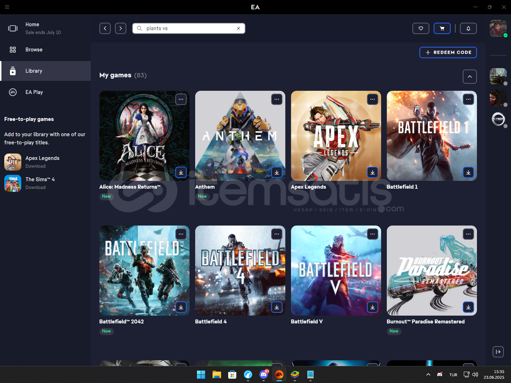Screen dimensions: 511x383
Task: Open more options for Anthem
Action: tap(277, 99)
